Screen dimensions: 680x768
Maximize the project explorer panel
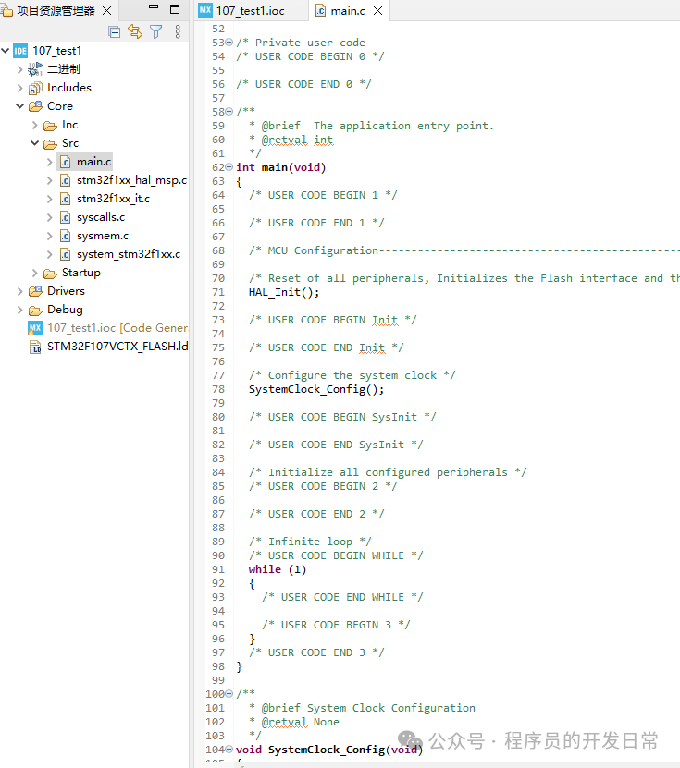175,9
